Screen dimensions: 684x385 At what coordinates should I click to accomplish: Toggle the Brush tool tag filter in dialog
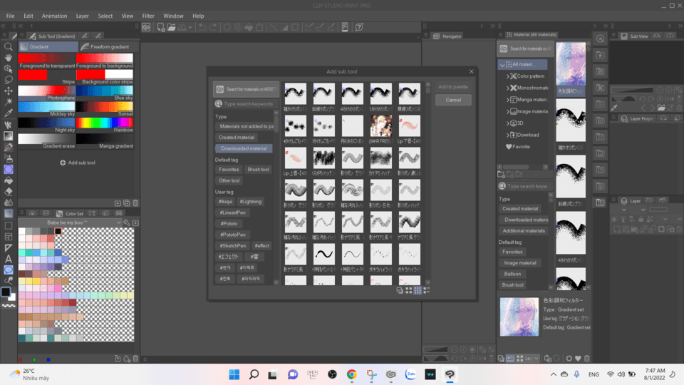pyautogui.click(x=258, y=170)
